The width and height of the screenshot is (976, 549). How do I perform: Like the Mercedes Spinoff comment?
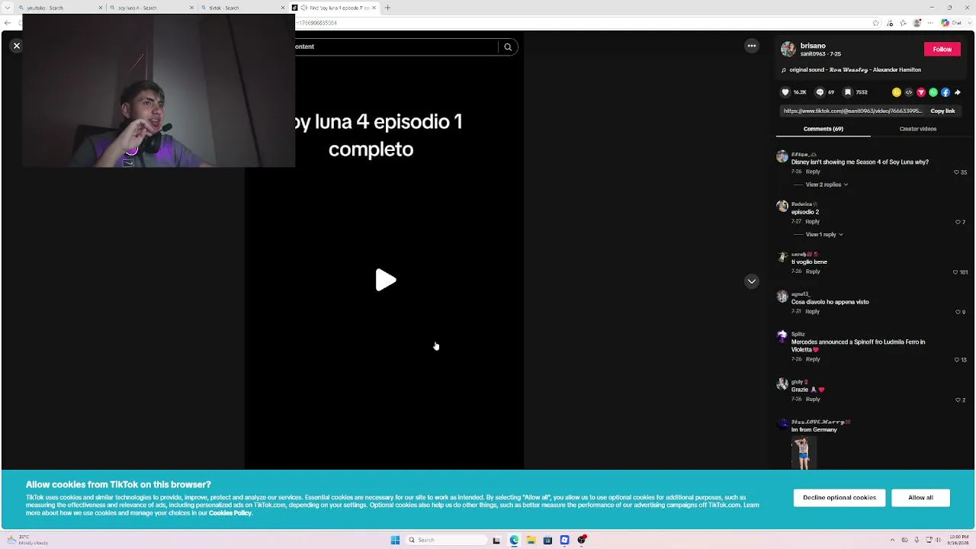point(958,360)
